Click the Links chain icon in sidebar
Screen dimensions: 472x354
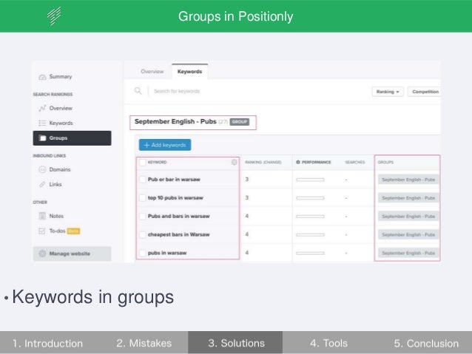42,184
